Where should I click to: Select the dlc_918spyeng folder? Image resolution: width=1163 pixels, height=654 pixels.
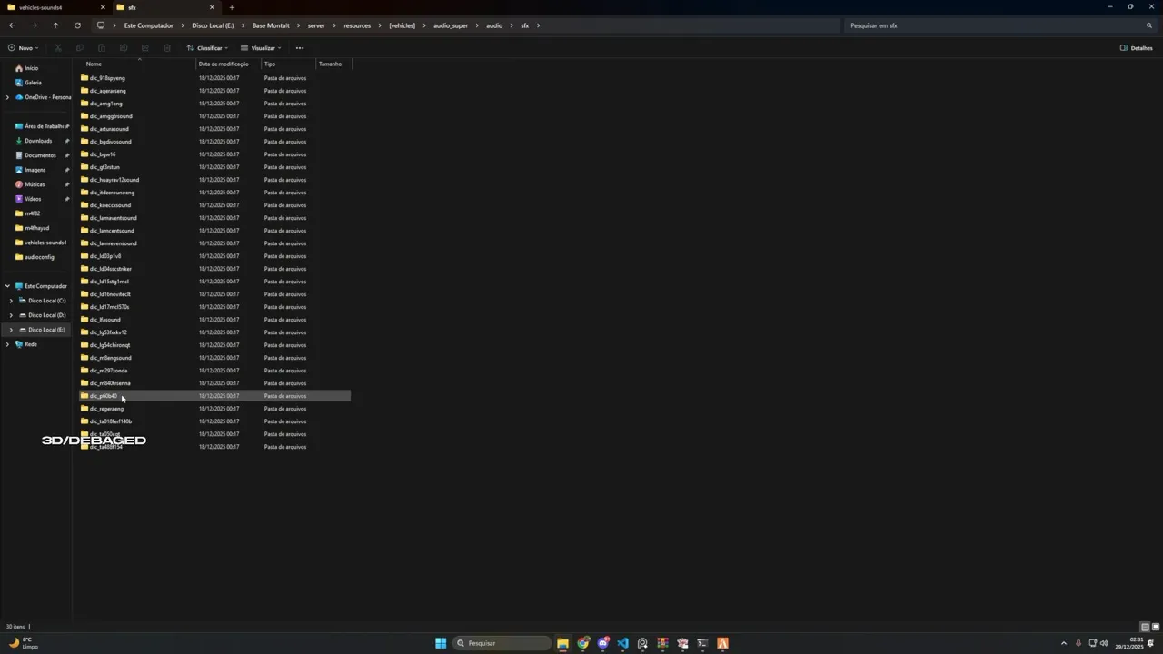click(214, 78)
